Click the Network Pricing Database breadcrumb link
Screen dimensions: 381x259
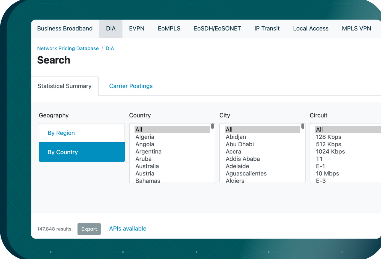[68, 48]
